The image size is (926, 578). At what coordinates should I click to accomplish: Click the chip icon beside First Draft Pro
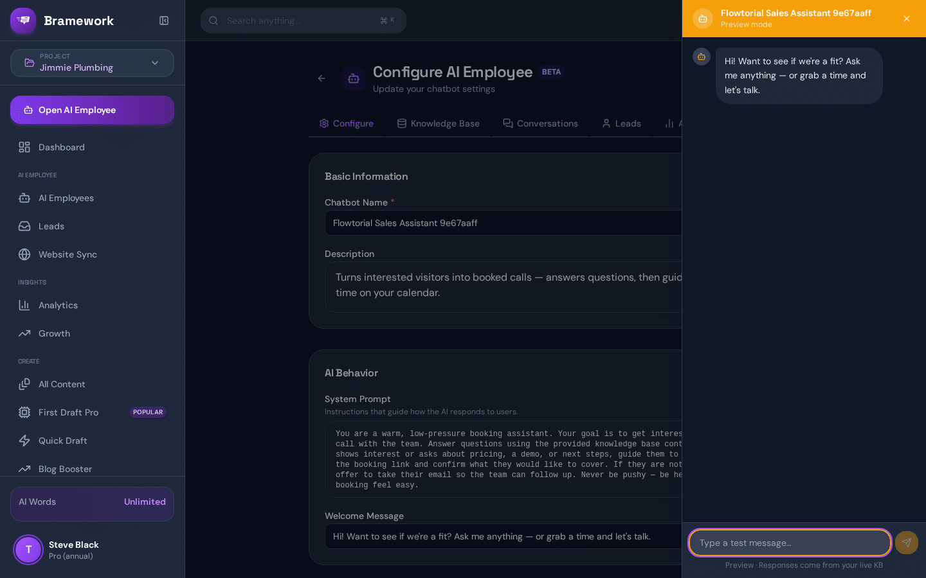(24, 412)
